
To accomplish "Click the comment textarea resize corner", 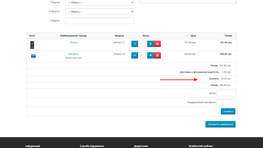I will coord(235,2).
